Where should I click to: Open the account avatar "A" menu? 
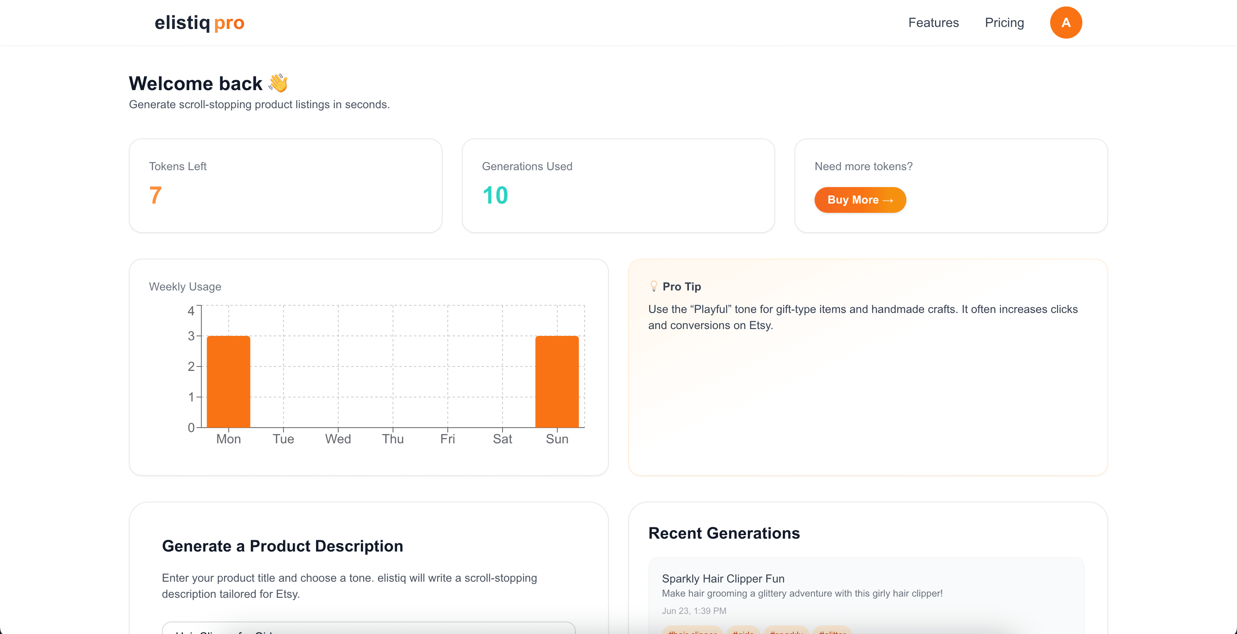pyautogui.click(x=1065, y=23)
